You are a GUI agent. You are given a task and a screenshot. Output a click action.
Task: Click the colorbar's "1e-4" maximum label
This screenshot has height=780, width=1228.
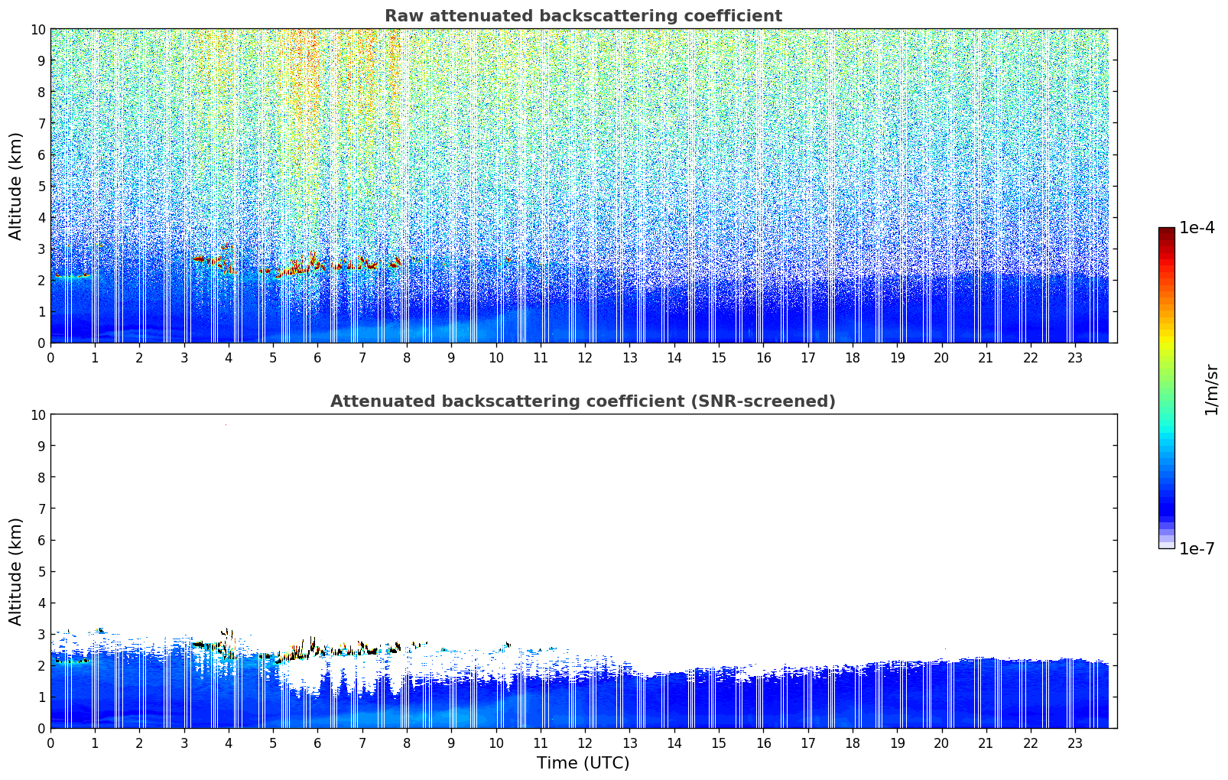(1197, 228)
